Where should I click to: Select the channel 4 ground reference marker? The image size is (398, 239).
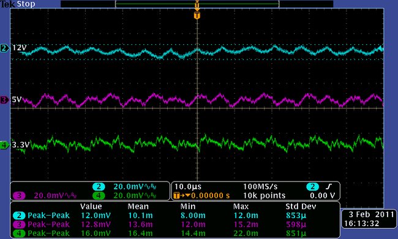click(4, 145)
